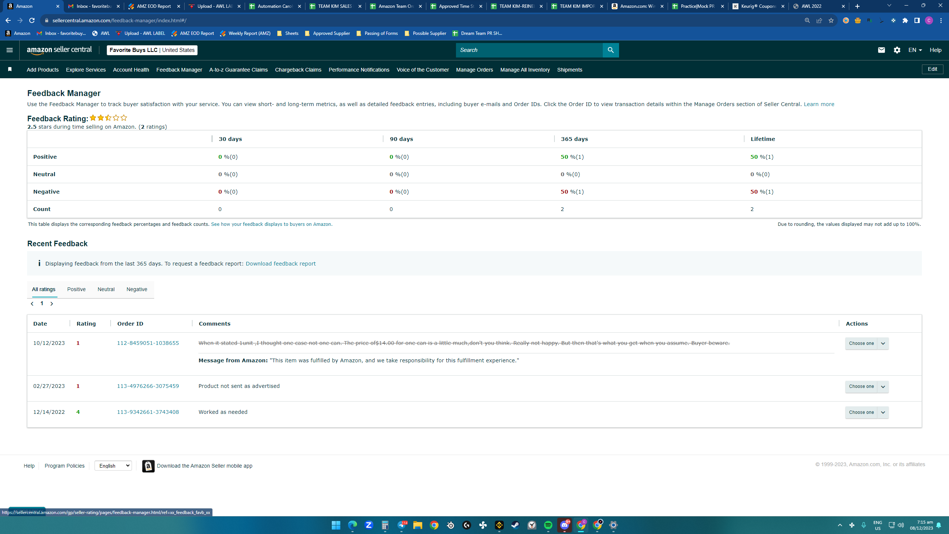
Task: Switch to the AMZ EOD Report browser tab
Action: pos(154,6)
